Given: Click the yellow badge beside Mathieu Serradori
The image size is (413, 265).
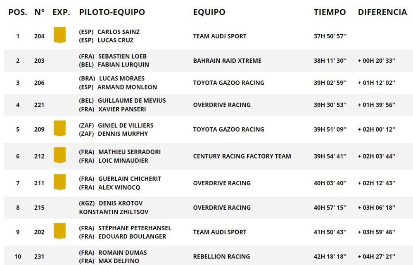Looking at the screenshot, I should pyautogui.click(x=59, y=155).
